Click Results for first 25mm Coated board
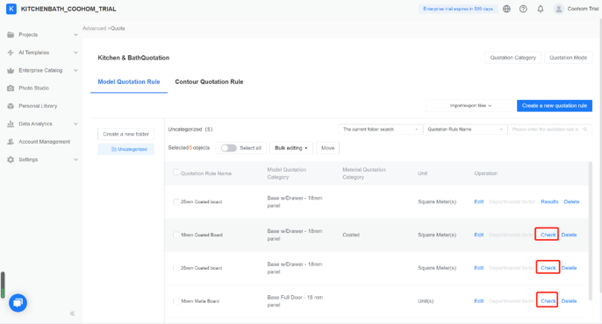The image size is (602, 324). coord(549,201)
